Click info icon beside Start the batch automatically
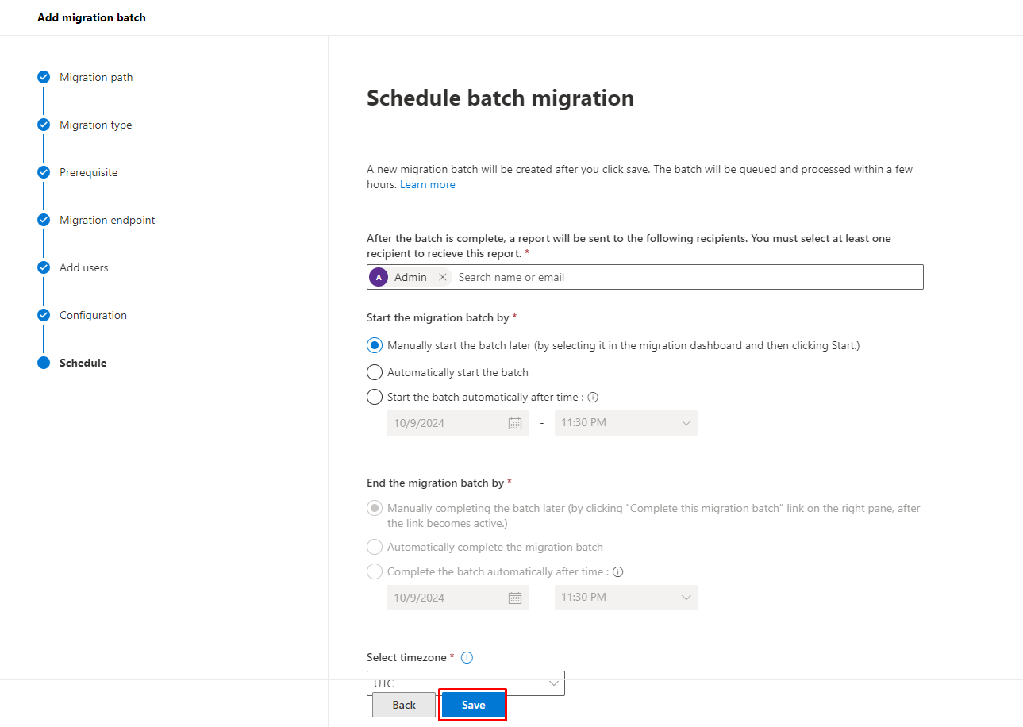This screenshot has height=727, width=1023. pyautogui.click(x=593, y=397)
